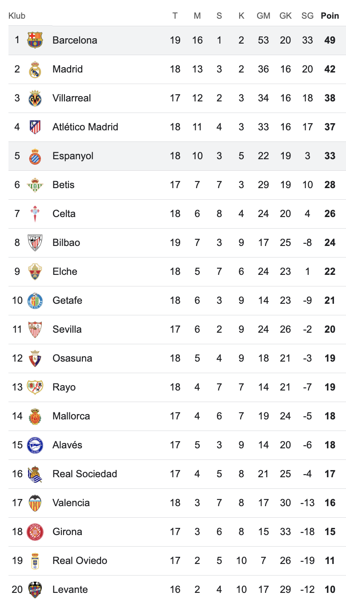This screenshot has height=604, width=346.
Task: Click the Celta club crest icon
Action: tap(35, 214)
